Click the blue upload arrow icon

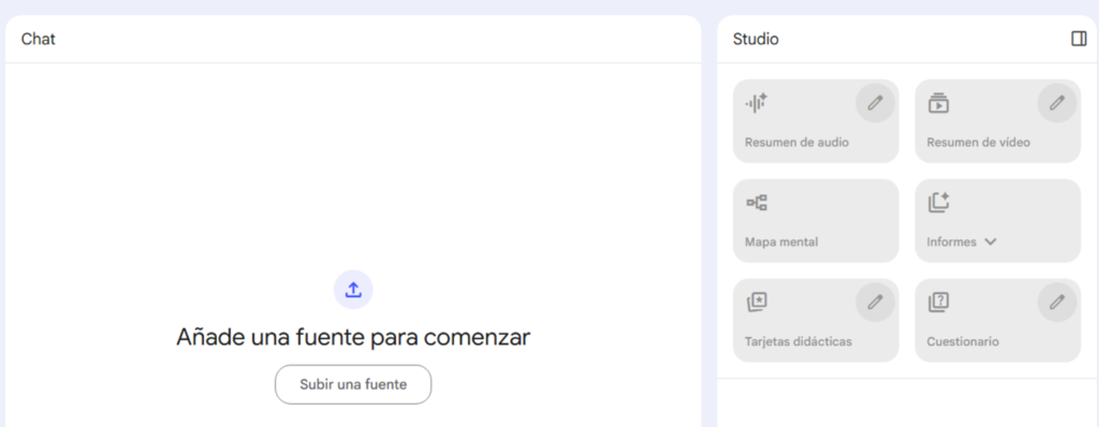[x=353, y=290]
